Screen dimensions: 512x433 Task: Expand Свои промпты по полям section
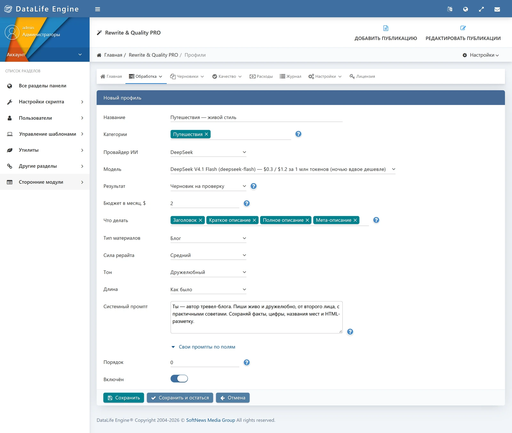tap(203, 347)
